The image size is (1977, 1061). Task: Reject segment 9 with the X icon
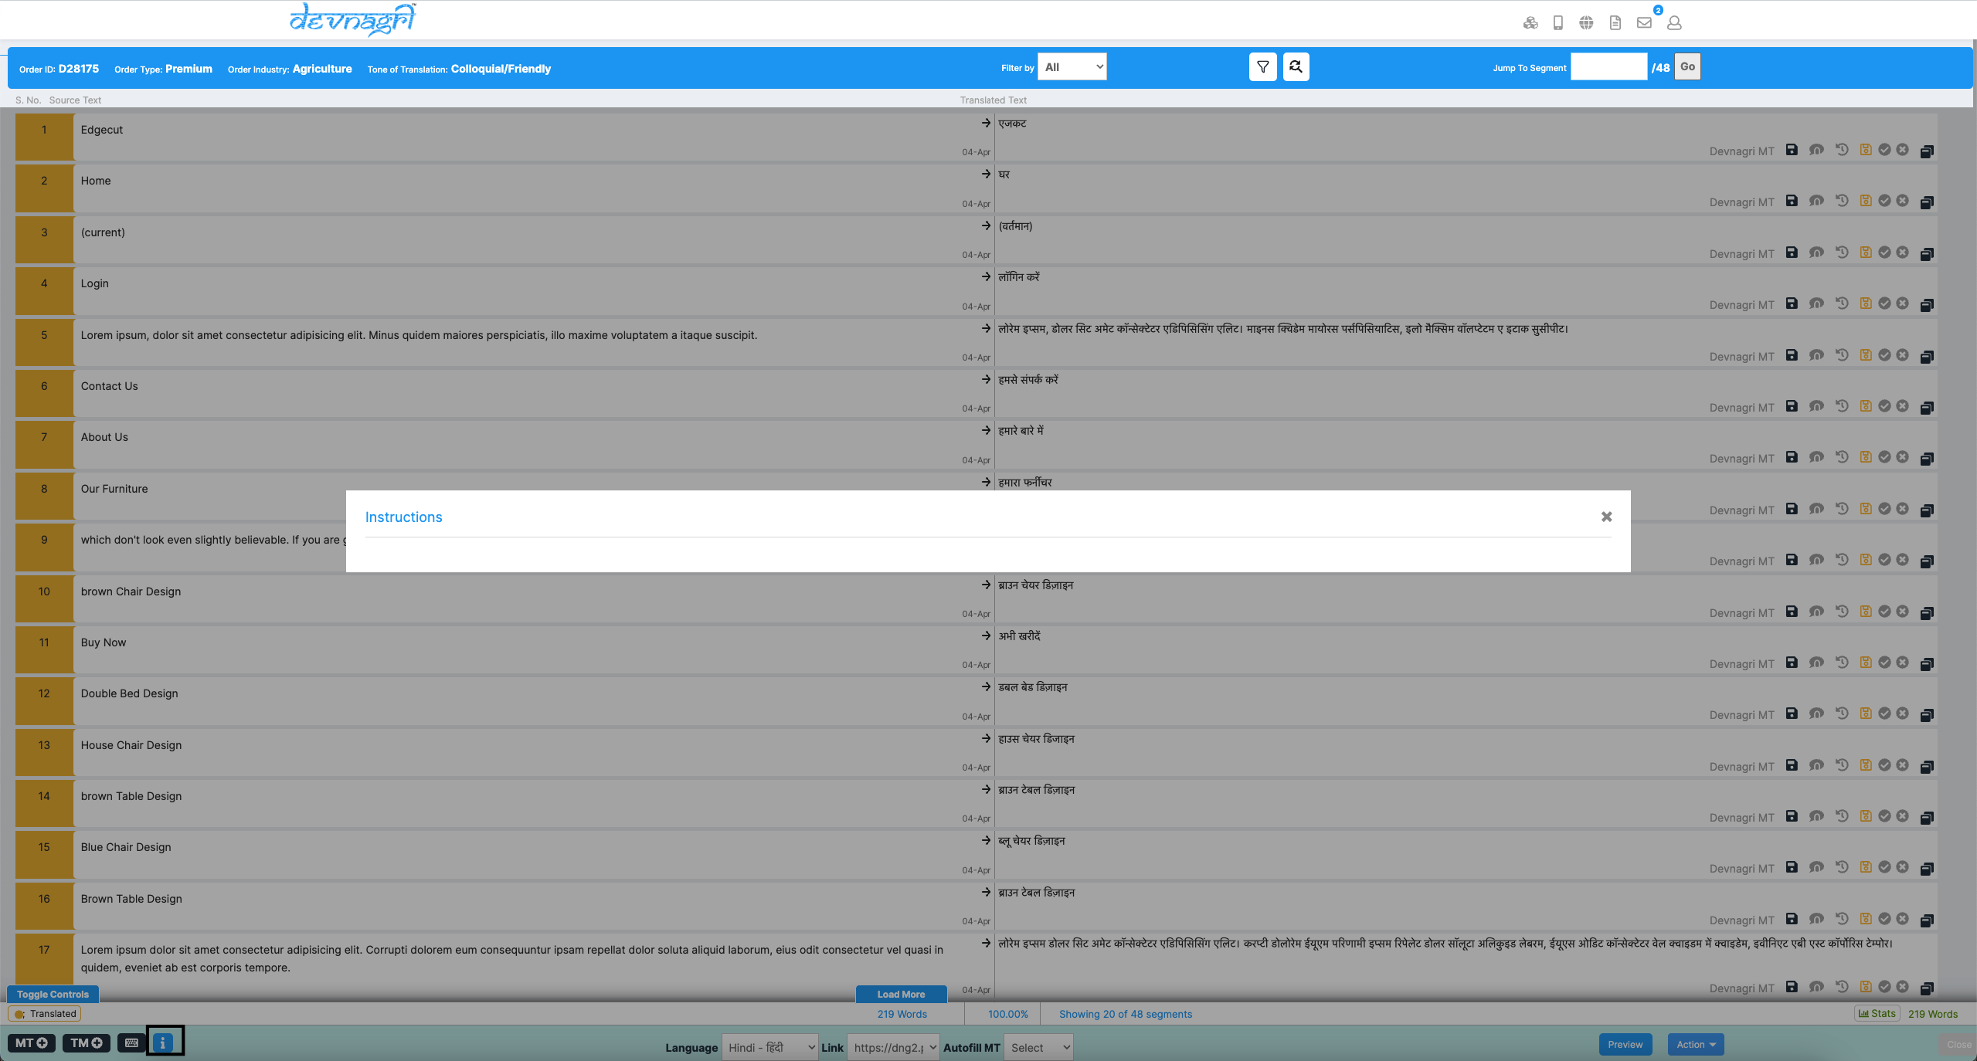coord(1903,560)
